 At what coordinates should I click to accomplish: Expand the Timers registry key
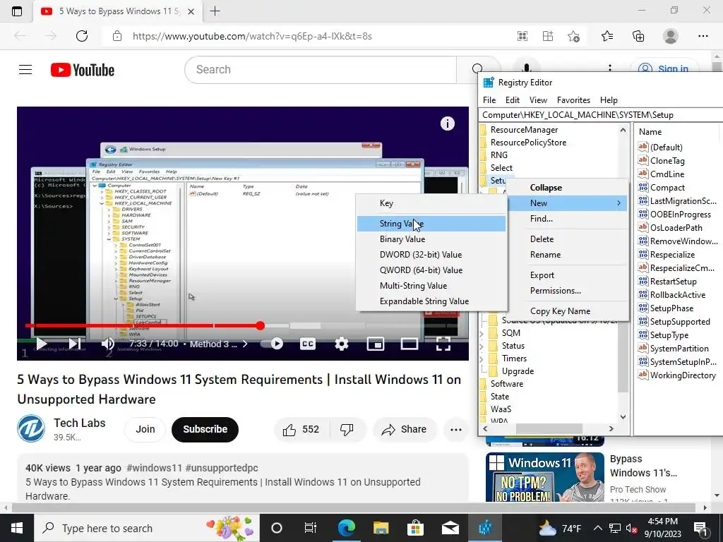click(482, 359)
